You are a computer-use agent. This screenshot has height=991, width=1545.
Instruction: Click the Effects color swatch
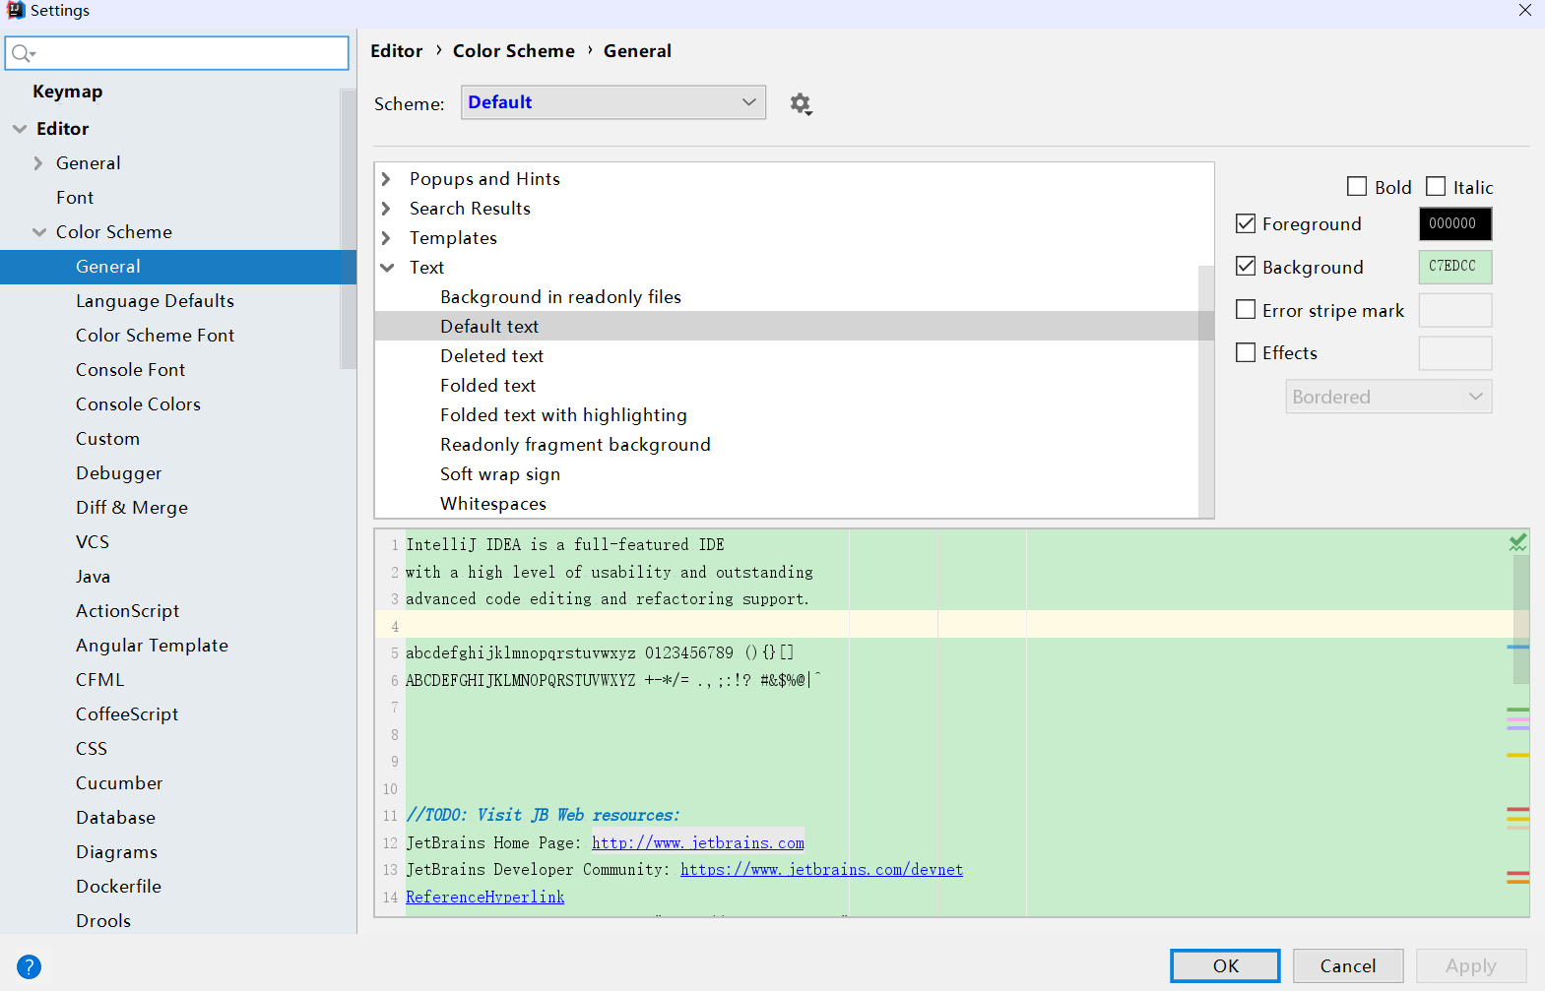[x=1455, y=353]
